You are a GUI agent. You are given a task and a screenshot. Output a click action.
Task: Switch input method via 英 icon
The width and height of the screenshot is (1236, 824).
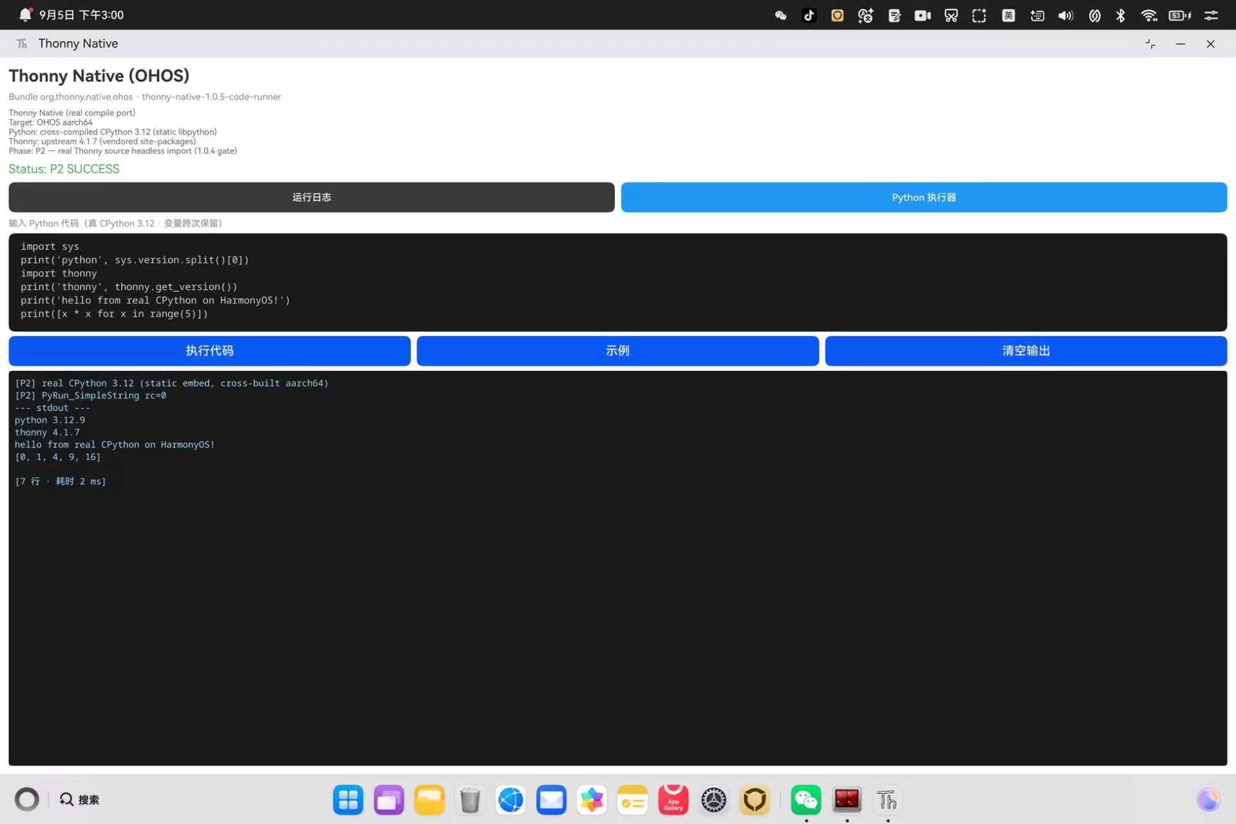pos(1008,15)
